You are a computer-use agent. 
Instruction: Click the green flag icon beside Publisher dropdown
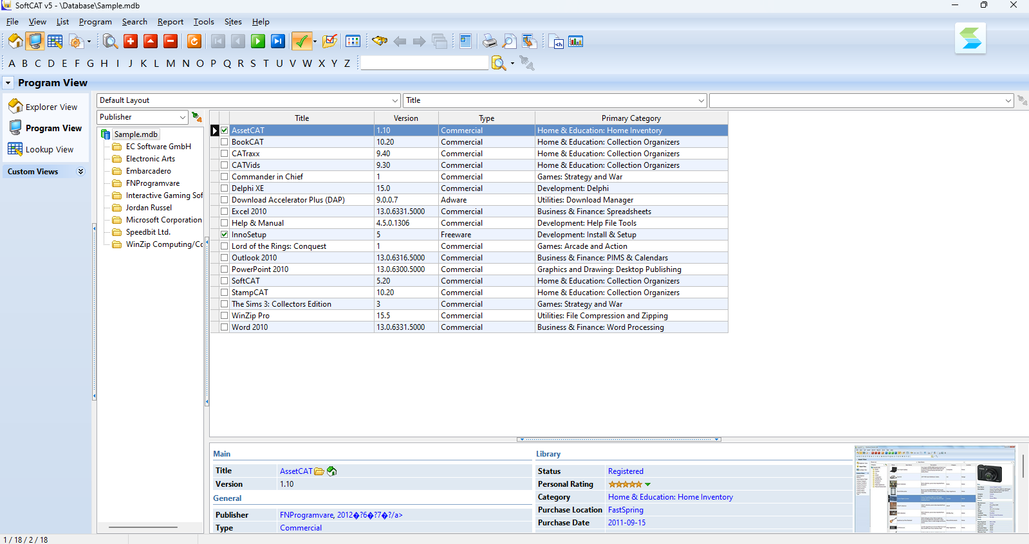tap(197, 117)
